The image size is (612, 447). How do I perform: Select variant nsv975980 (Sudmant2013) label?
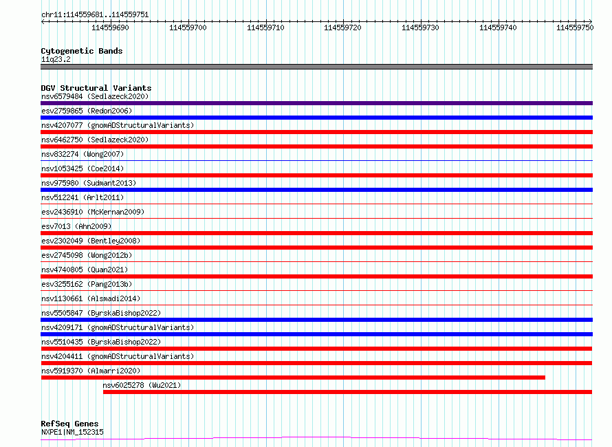(89, 183)
